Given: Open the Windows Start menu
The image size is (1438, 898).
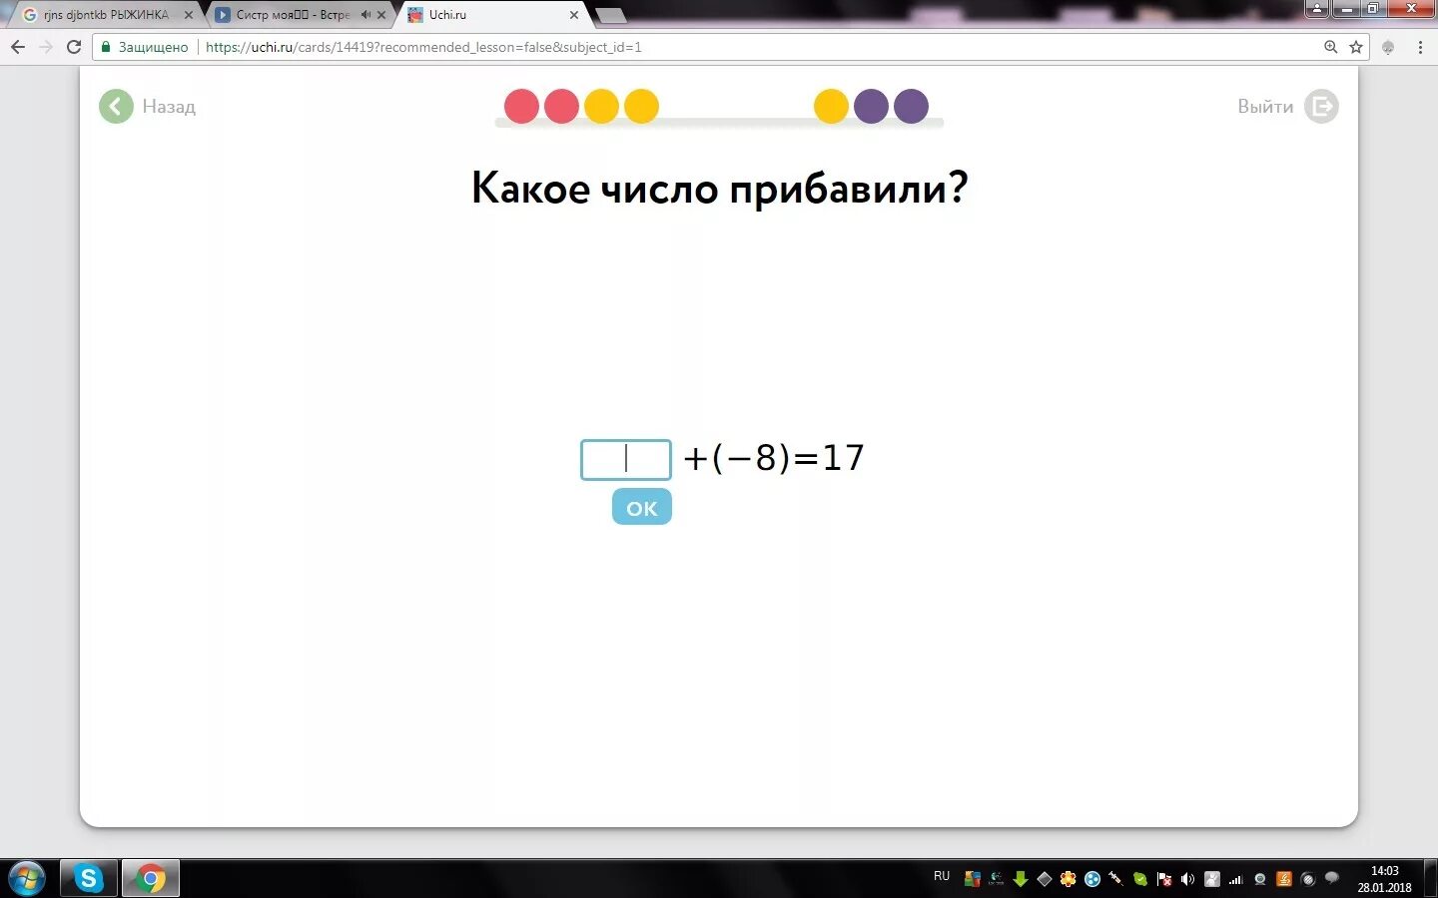Looking at the screenshot, I should (27, 879).
